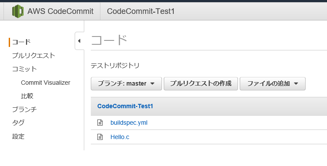This screenshot has width=327, height=166.
Task: Click the file icon beside buildspec.yml
Action: [x=100, y=123]
